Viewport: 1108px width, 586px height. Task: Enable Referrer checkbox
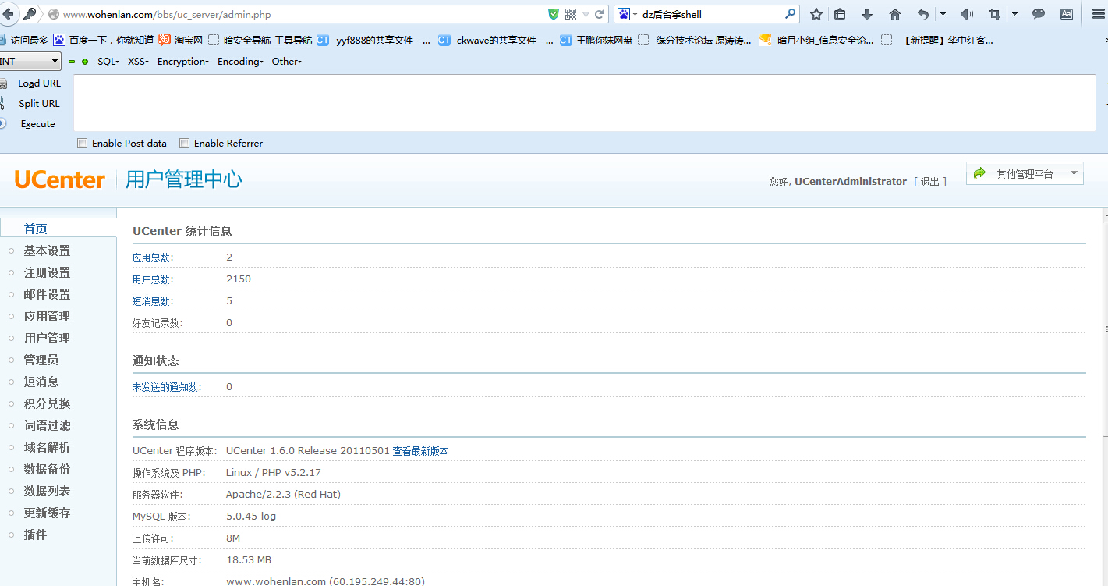(x=184, y=144)
